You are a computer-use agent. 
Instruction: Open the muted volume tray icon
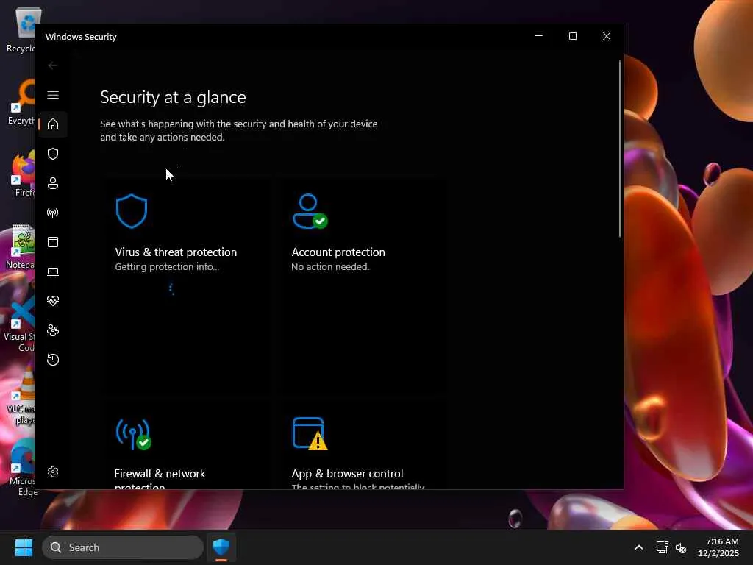(x=681, y=547)
